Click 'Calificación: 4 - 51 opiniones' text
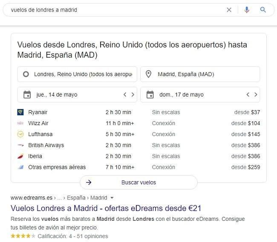The height and width of the screenshot is (242, 277). (73, 236)
